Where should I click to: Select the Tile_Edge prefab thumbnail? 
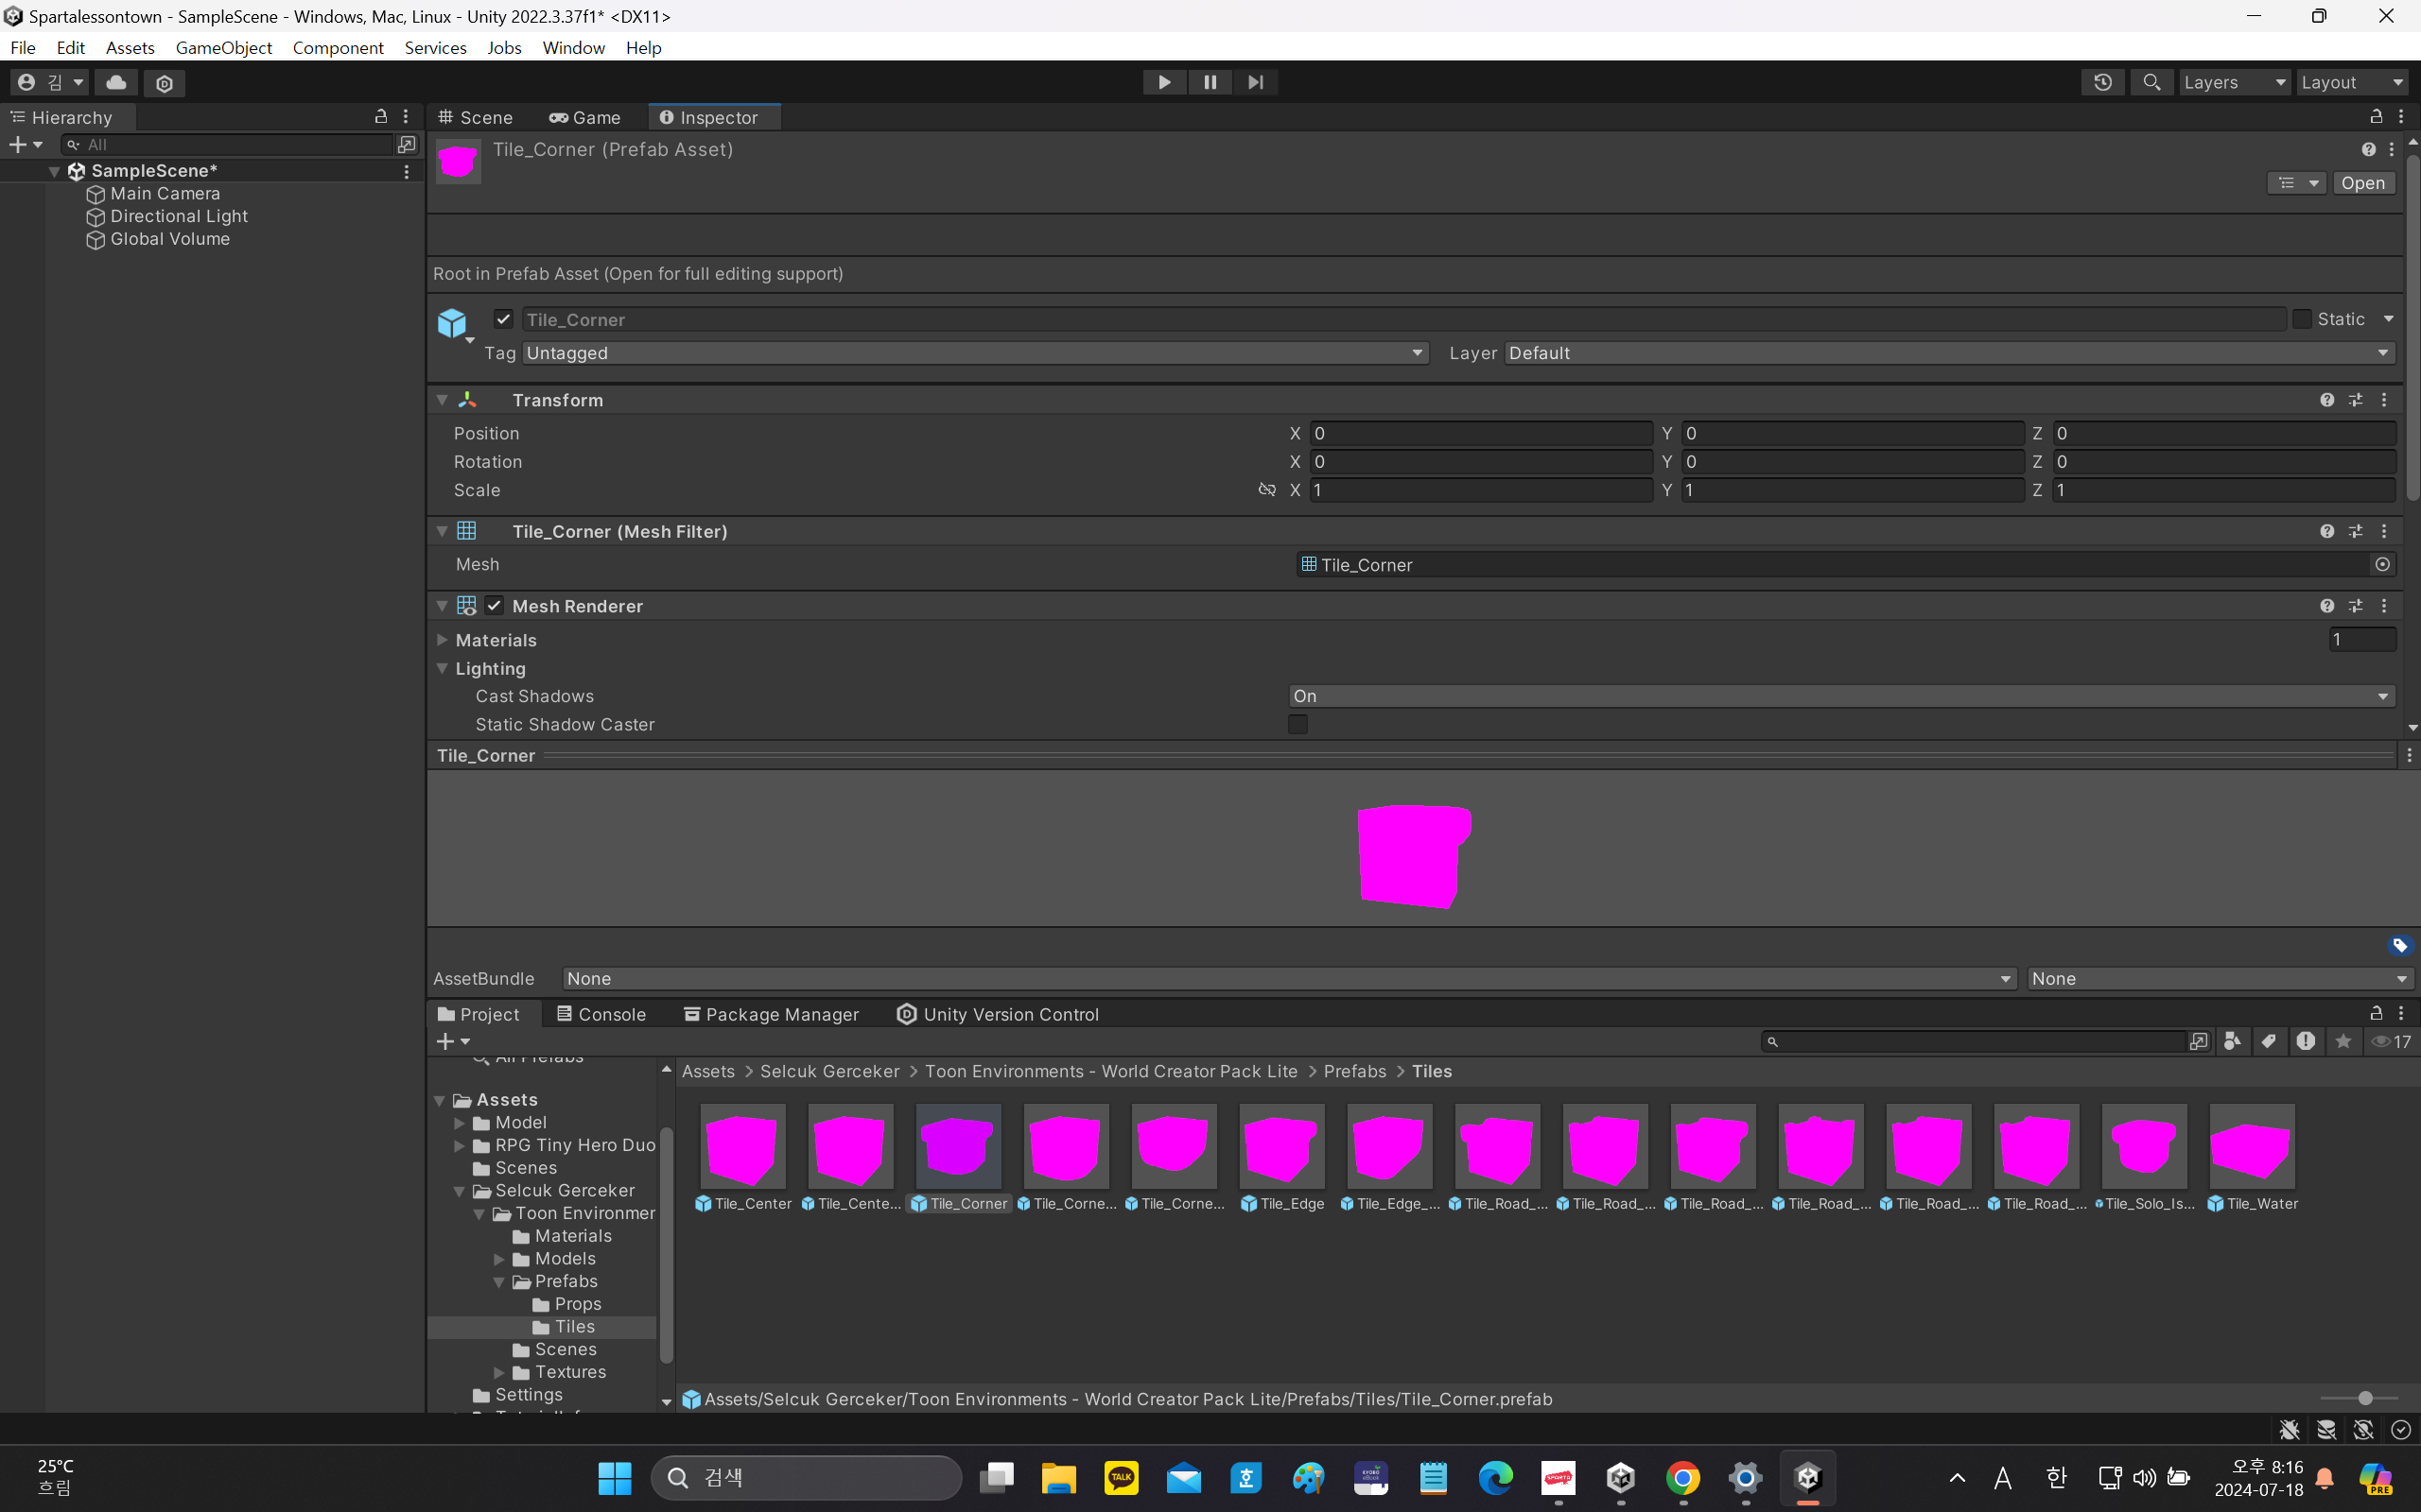(x=1281, y=1147)
